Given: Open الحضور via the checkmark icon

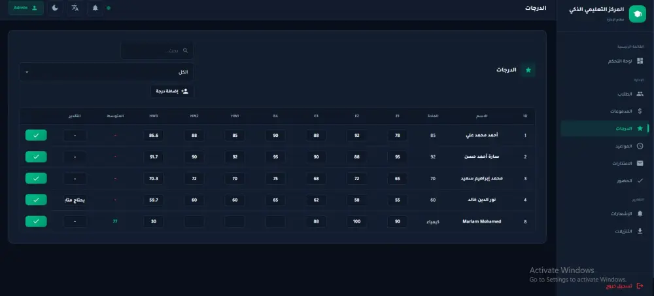Looking at the screenshot, I should click(x=640, y=181).
